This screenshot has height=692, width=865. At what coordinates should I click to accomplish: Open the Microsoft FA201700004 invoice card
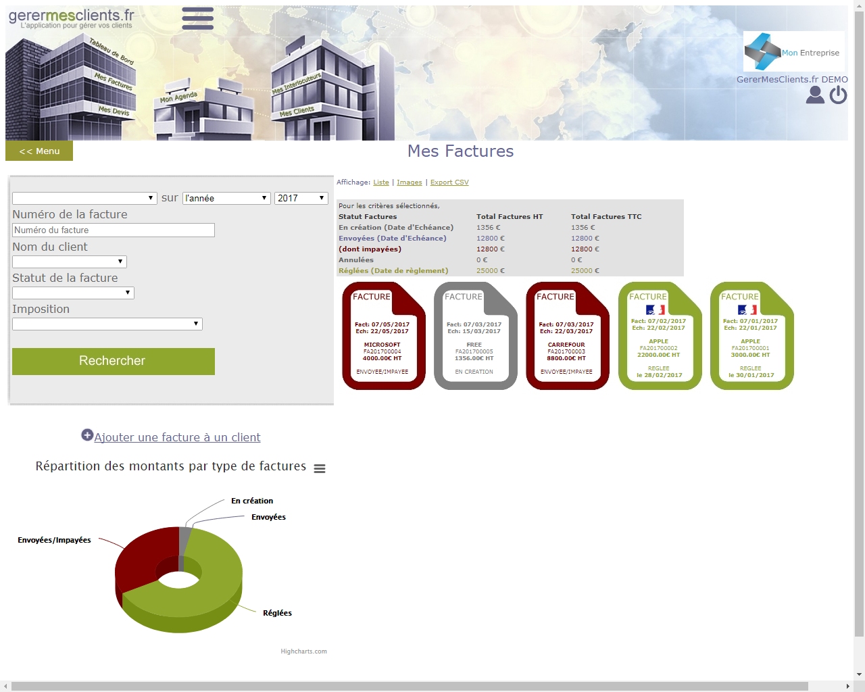pyautogui.click(x=384, y=336)
